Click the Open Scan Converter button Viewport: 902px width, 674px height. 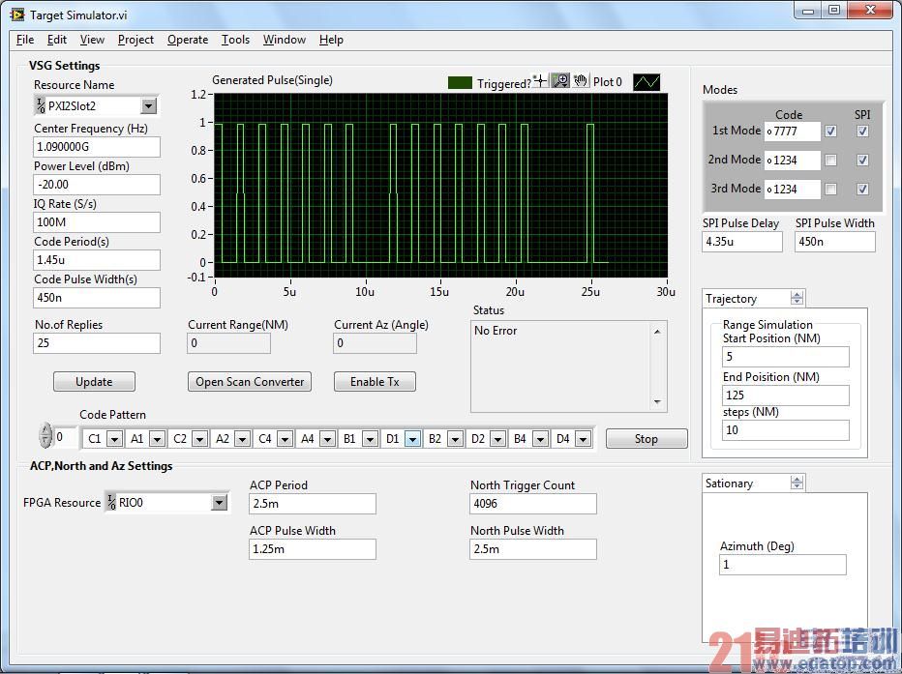coord(249,381)
